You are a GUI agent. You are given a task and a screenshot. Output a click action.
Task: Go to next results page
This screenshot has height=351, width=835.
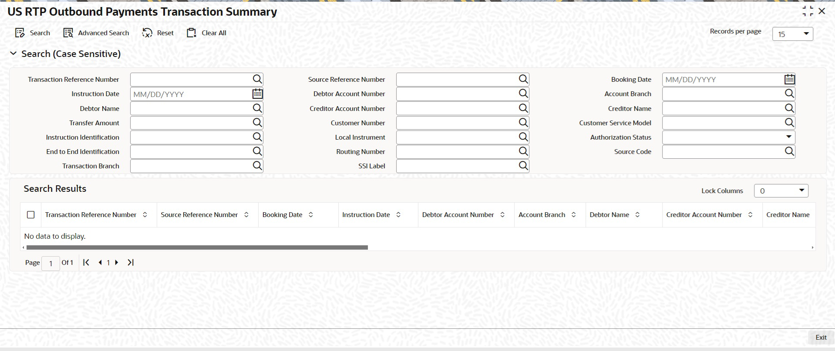(117, 262)
